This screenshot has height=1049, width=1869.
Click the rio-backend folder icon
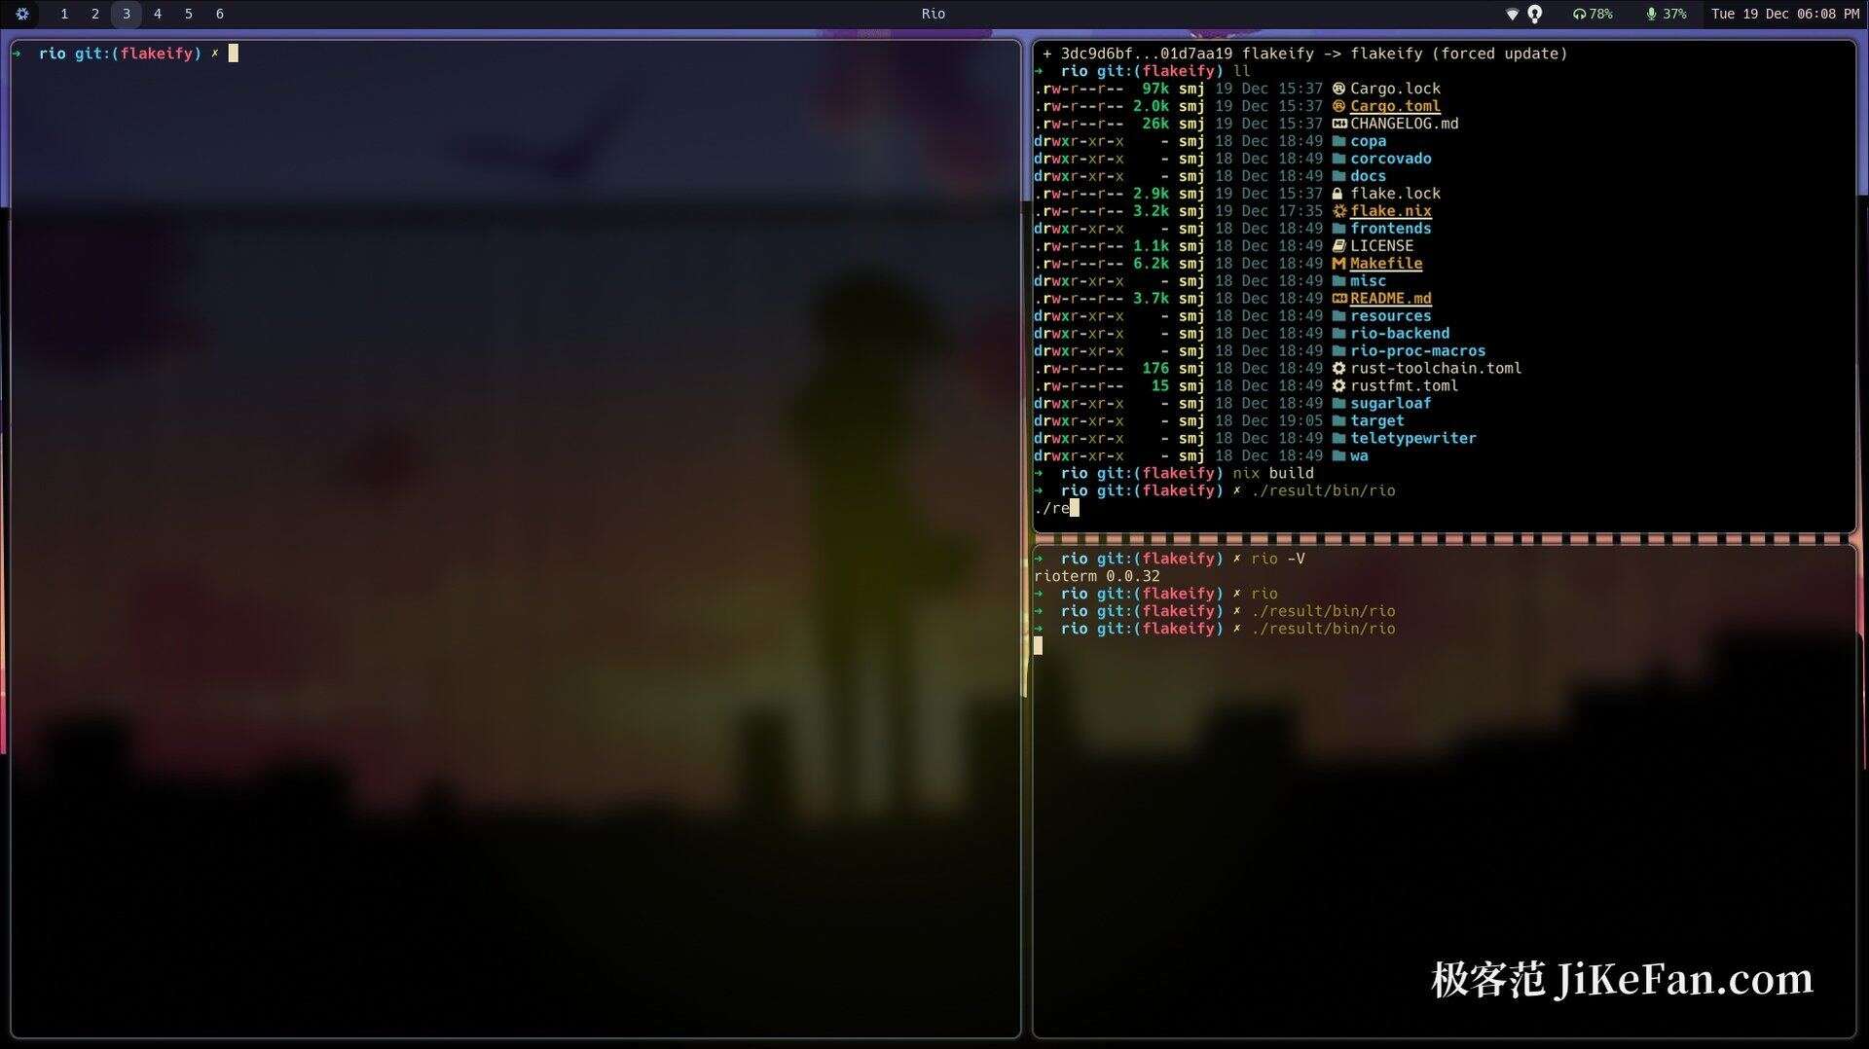pyautogui.click(x=1338, y=334)
